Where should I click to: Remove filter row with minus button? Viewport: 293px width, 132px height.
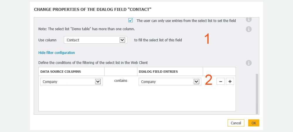(221, 82)
